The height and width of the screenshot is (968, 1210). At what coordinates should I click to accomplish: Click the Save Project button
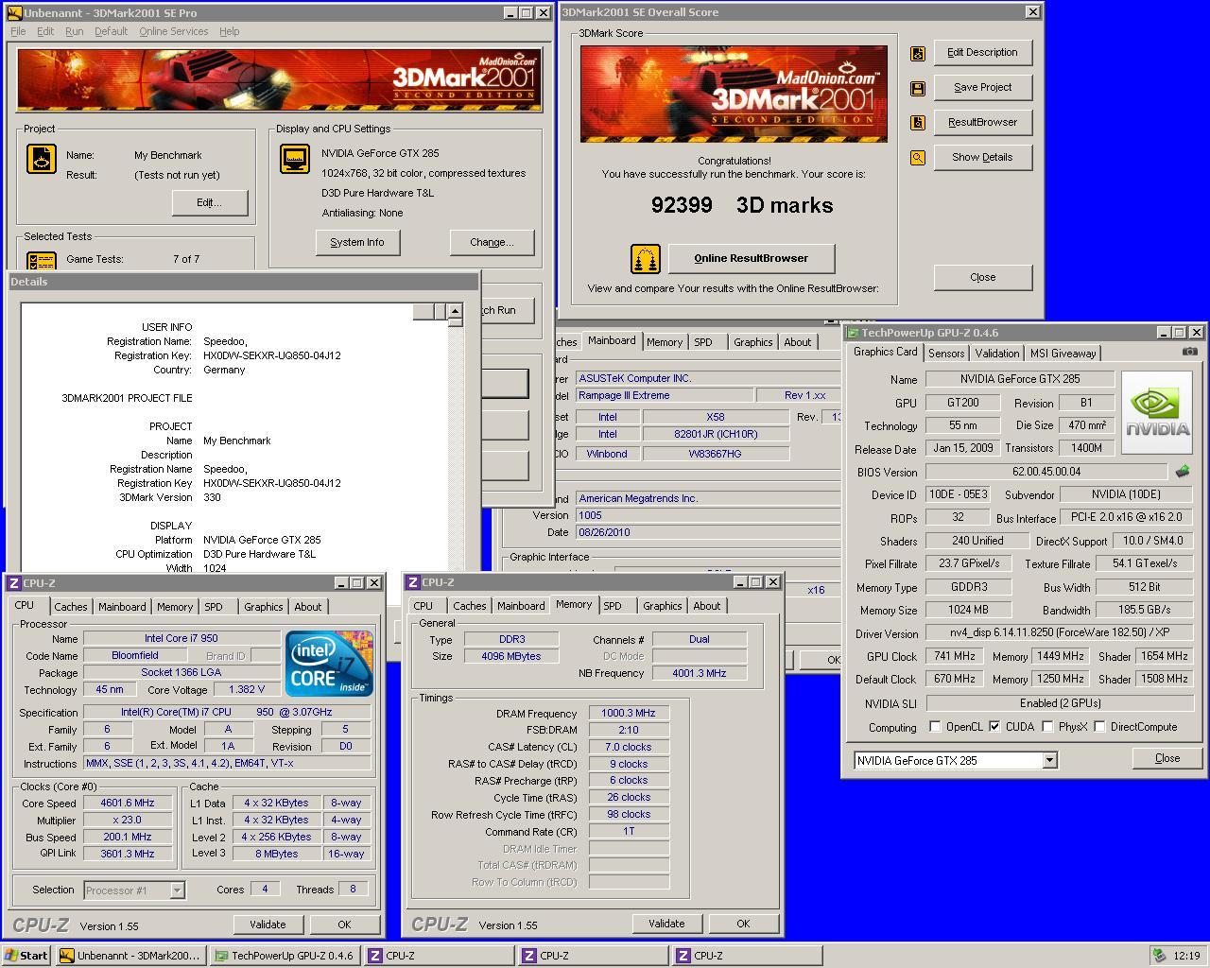click(982, 88)
